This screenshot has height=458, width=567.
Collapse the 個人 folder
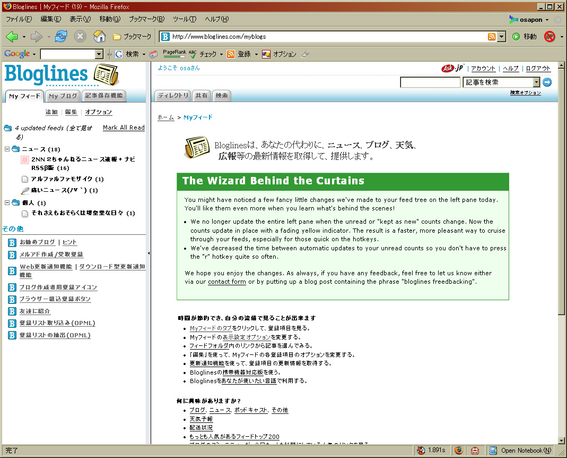point(7,202)
